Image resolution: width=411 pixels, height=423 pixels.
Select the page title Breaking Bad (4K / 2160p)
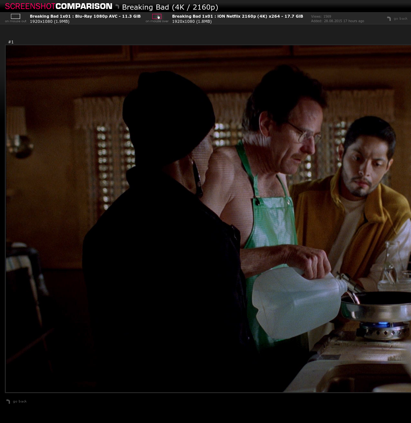click(x=170, y=7)
